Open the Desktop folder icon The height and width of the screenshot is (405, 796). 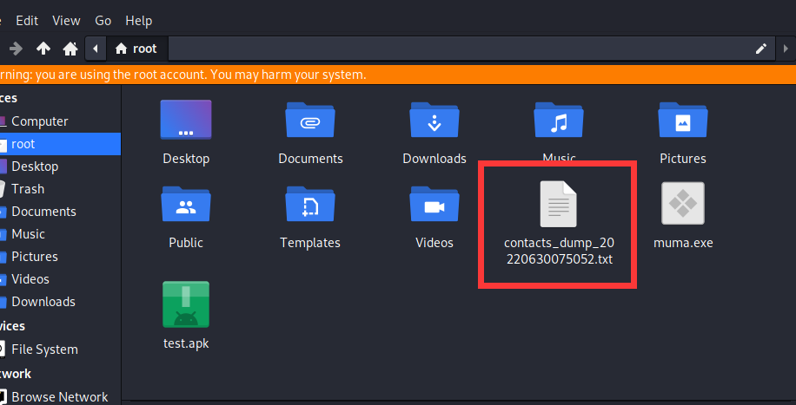(186, 121)
